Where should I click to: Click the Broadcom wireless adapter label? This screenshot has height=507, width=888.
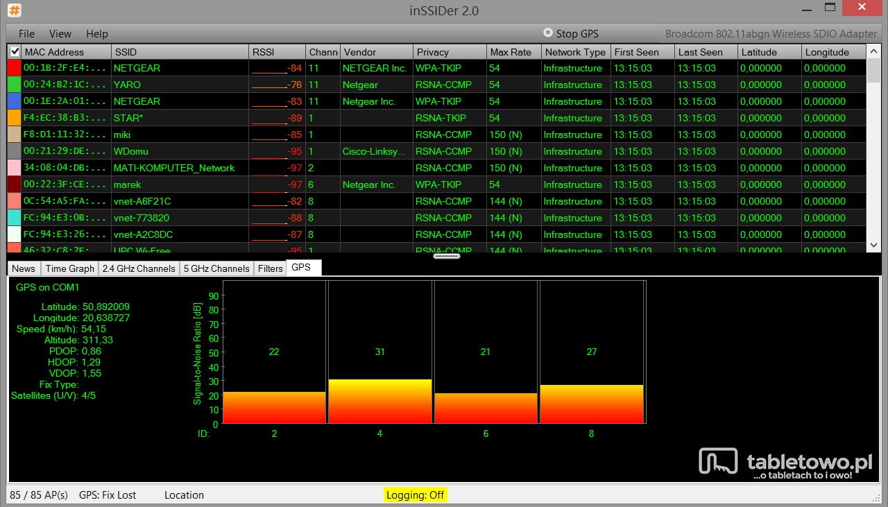tap(771, 33)
